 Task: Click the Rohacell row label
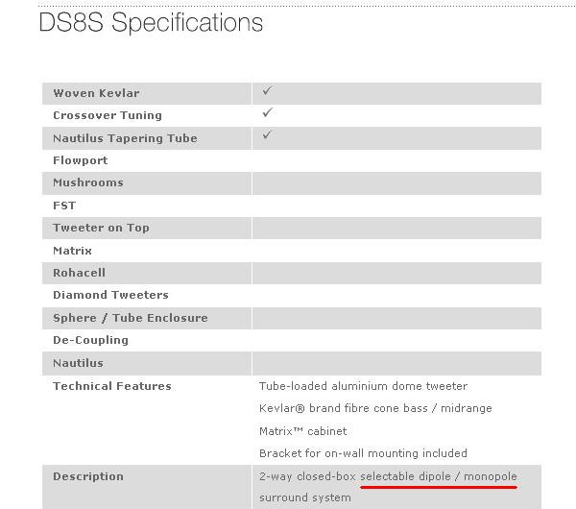(x=79, y=273)
